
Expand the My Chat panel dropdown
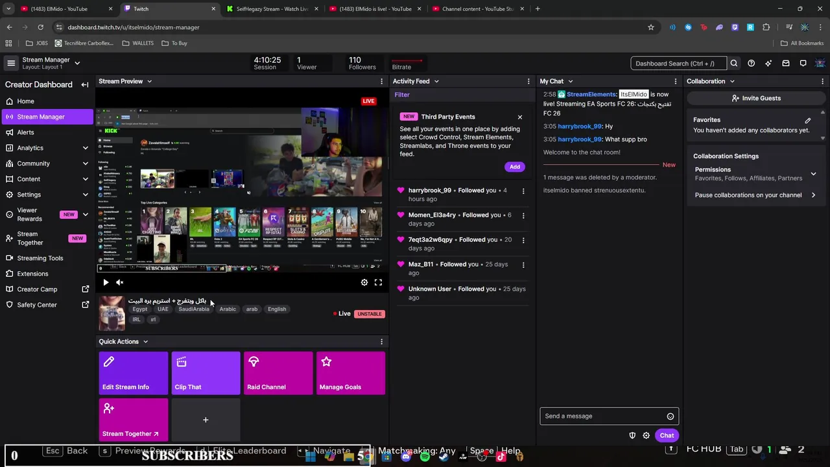pyautogui.click(x=571, y=81)
